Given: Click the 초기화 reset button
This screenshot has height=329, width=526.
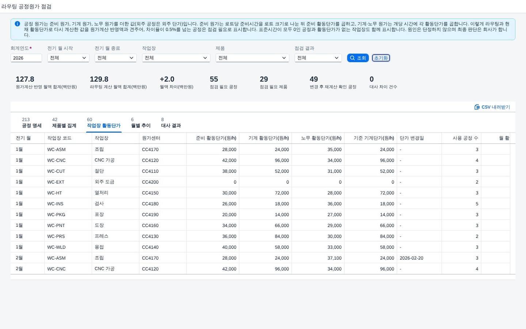Looking at the screenshot, I should [381, 58].
